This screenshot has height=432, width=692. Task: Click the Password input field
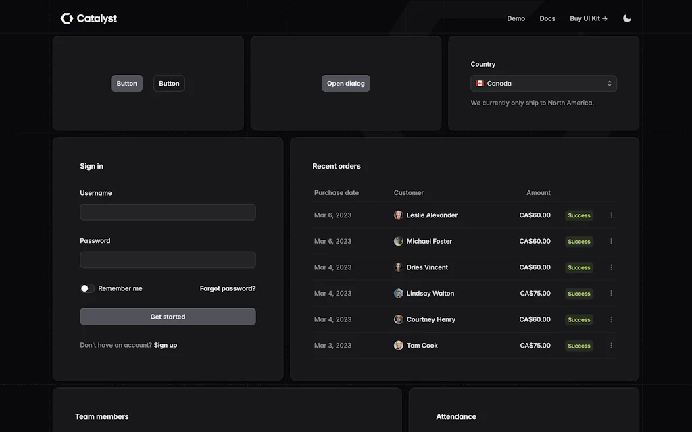click(168, 259)
